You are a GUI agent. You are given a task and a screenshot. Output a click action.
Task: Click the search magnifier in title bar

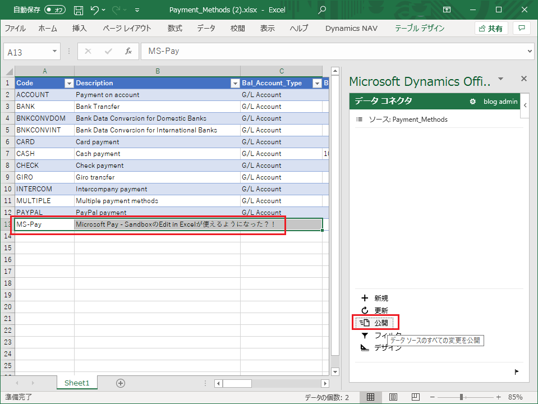tap(322, 10)
